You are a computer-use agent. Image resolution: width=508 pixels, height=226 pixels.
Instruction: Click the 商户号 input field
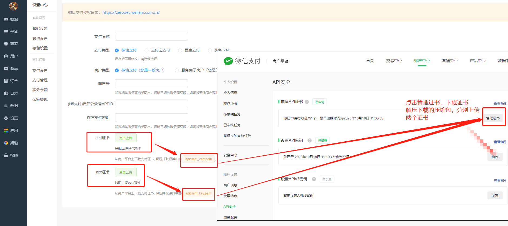[151, 84]
